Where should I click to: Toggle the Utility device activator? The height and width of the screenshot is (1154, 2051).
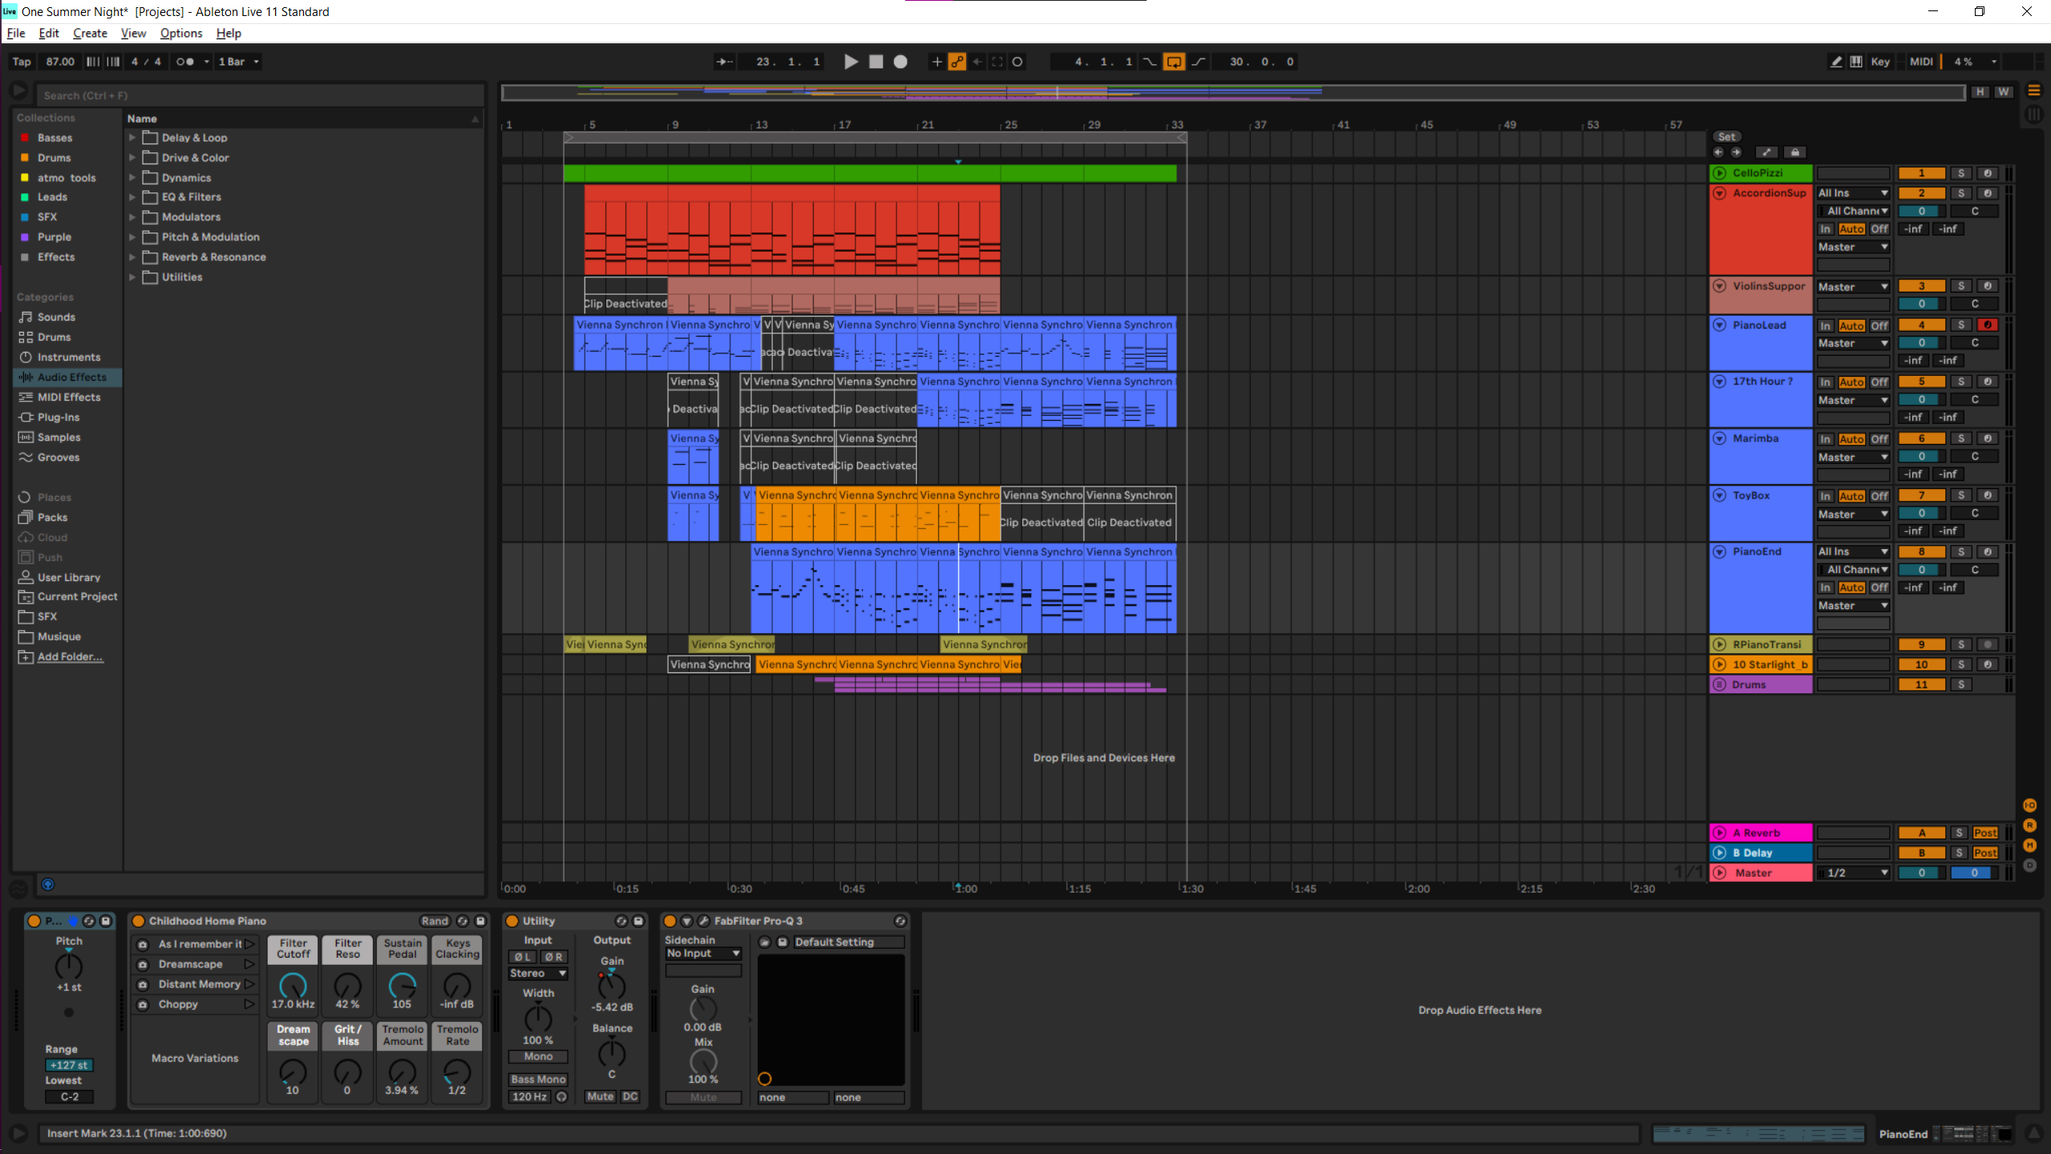tap(512, 922)
